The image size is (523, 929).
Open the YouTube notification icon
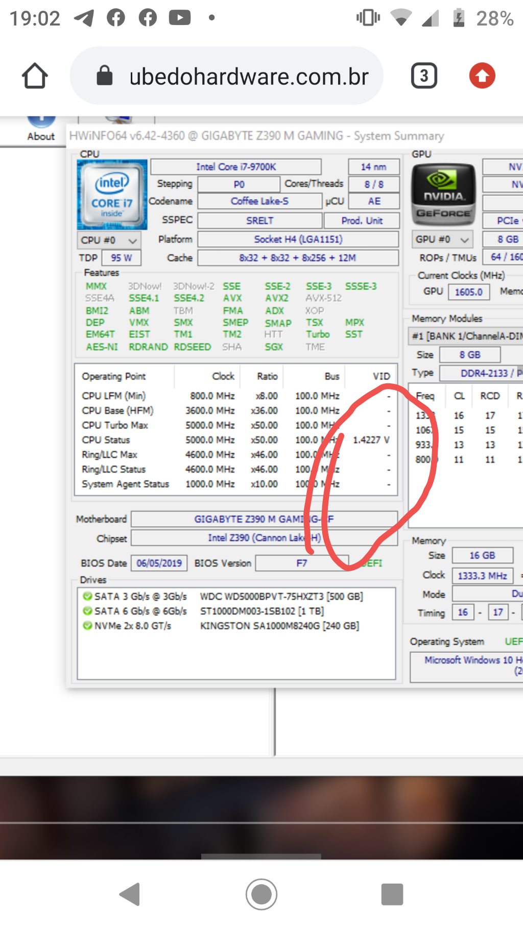(180, 18)
